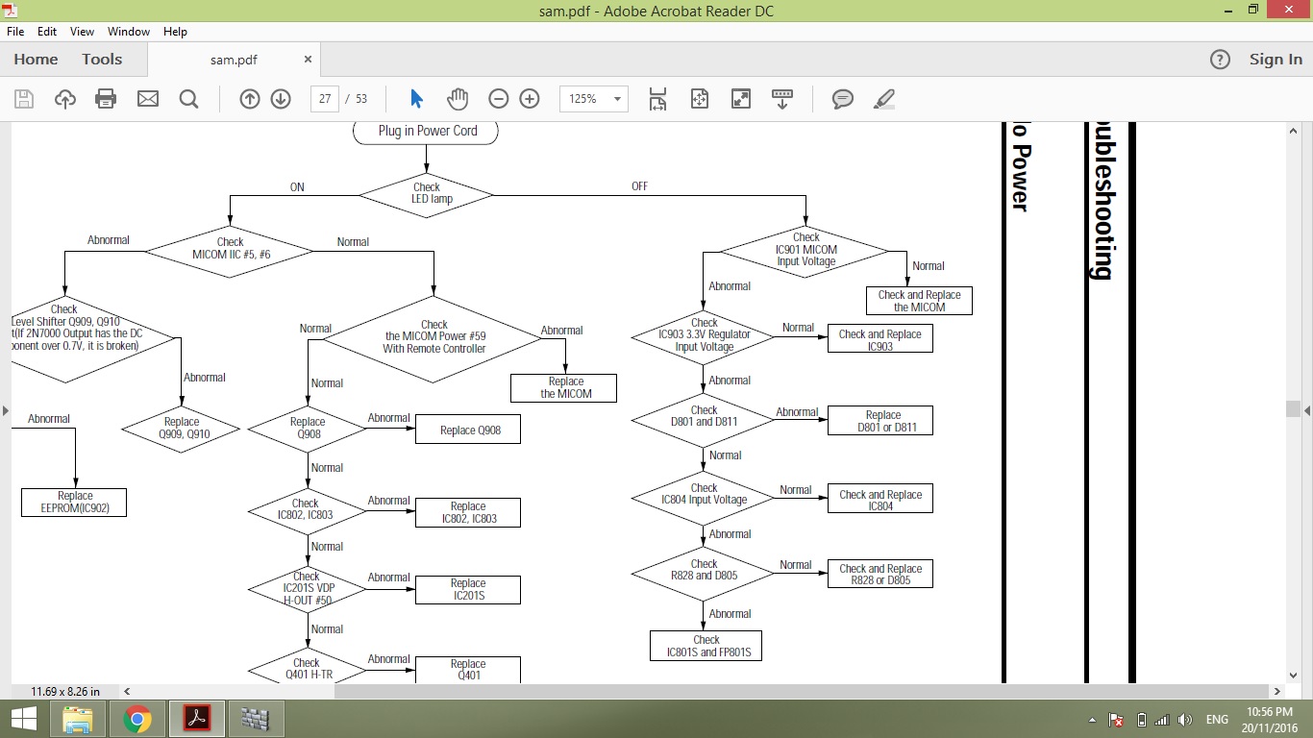Viewport: 1313px width, 738px height.
Task: Click the page number input field
Action: 325,99
